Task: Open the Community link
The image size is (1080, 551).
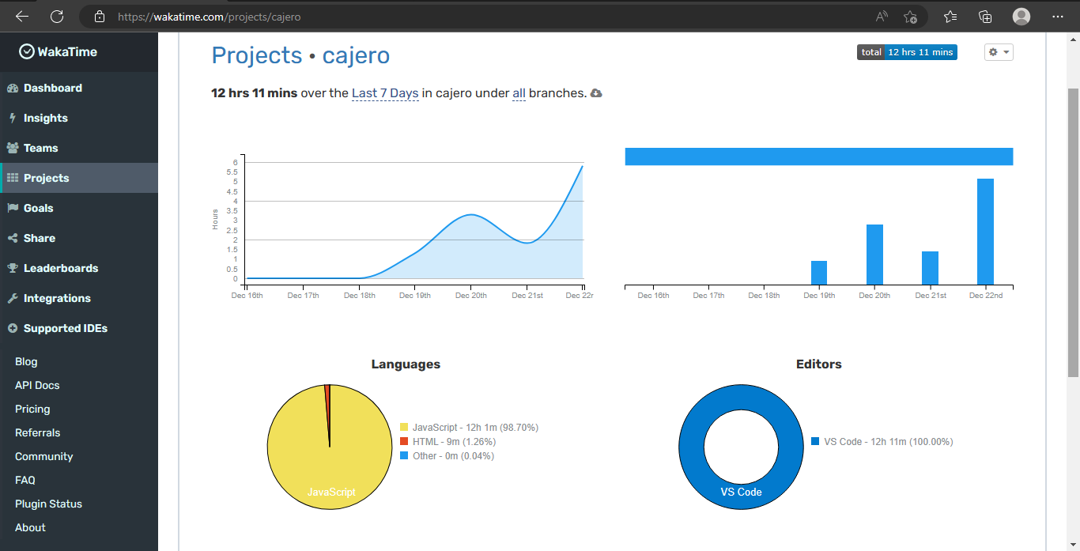Action: [43, 456]
